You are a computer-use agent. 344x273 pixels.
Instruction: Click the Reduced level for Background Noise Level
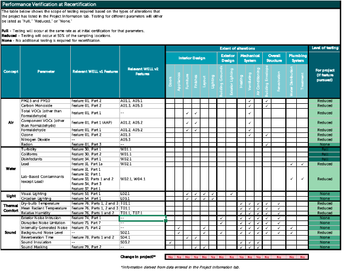tap(325, 232)
